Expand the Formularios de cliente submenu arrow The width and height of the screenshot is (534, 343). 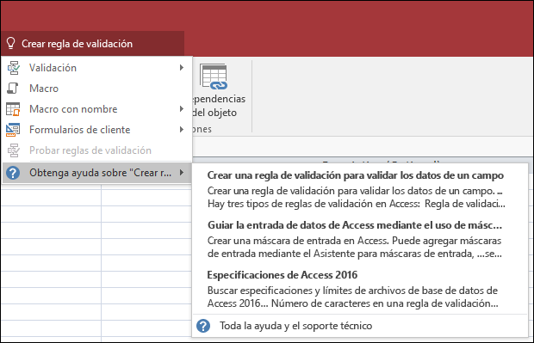tap(182, 130)
